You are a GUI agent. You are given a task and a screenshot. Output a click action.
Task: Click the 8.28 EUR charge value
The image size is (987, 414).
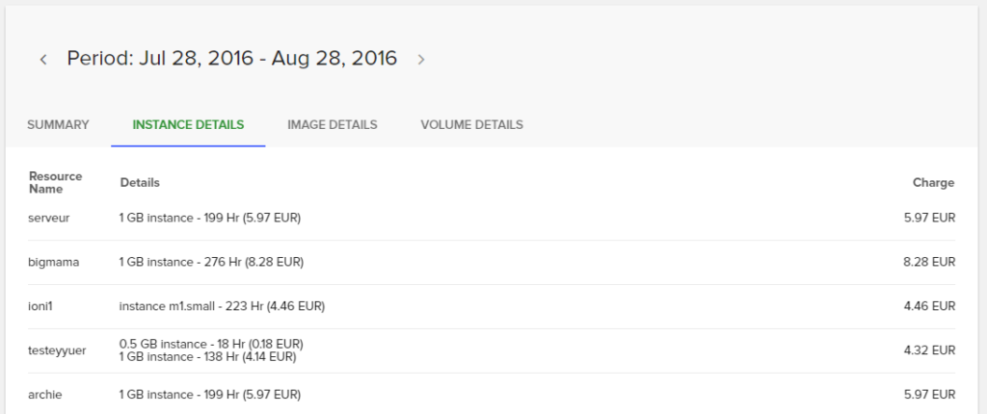[929, 263]
